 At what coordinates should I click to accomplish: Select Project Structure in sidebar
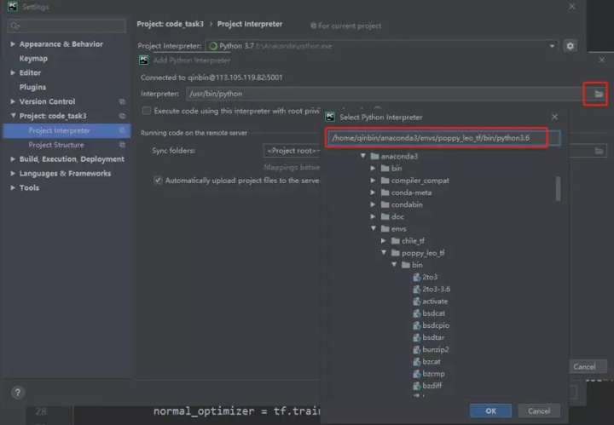click(x=56, y=145)
